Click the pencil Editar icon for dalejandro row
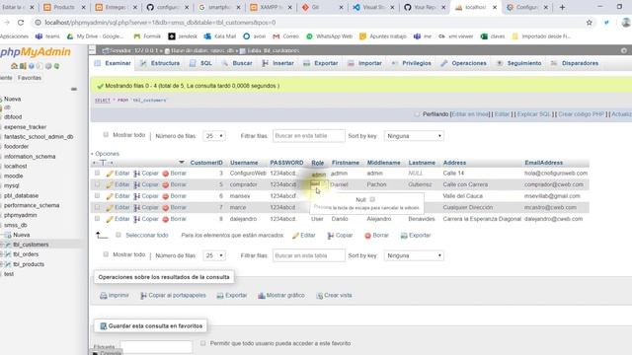This screenshot has width=632, height=355. 110,219
